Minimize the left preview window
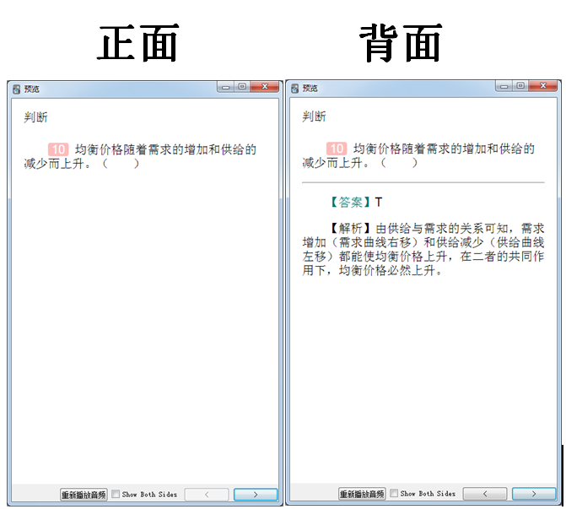566x509 pixels. pyautogui.click(x=226, y=87)
